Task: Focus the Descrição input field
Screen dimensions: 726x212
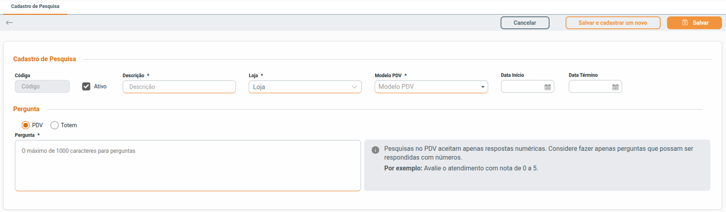Action: pyautogui.click(x=179, y=87)
